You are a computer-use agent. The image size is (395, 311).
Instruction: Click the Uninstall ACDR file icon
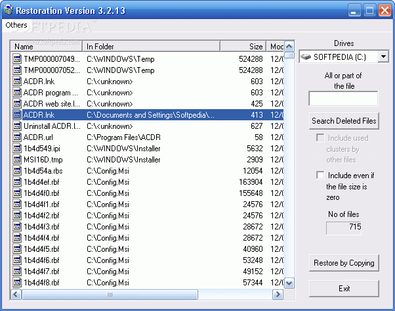pyautogui.click(x=17, y=126)
